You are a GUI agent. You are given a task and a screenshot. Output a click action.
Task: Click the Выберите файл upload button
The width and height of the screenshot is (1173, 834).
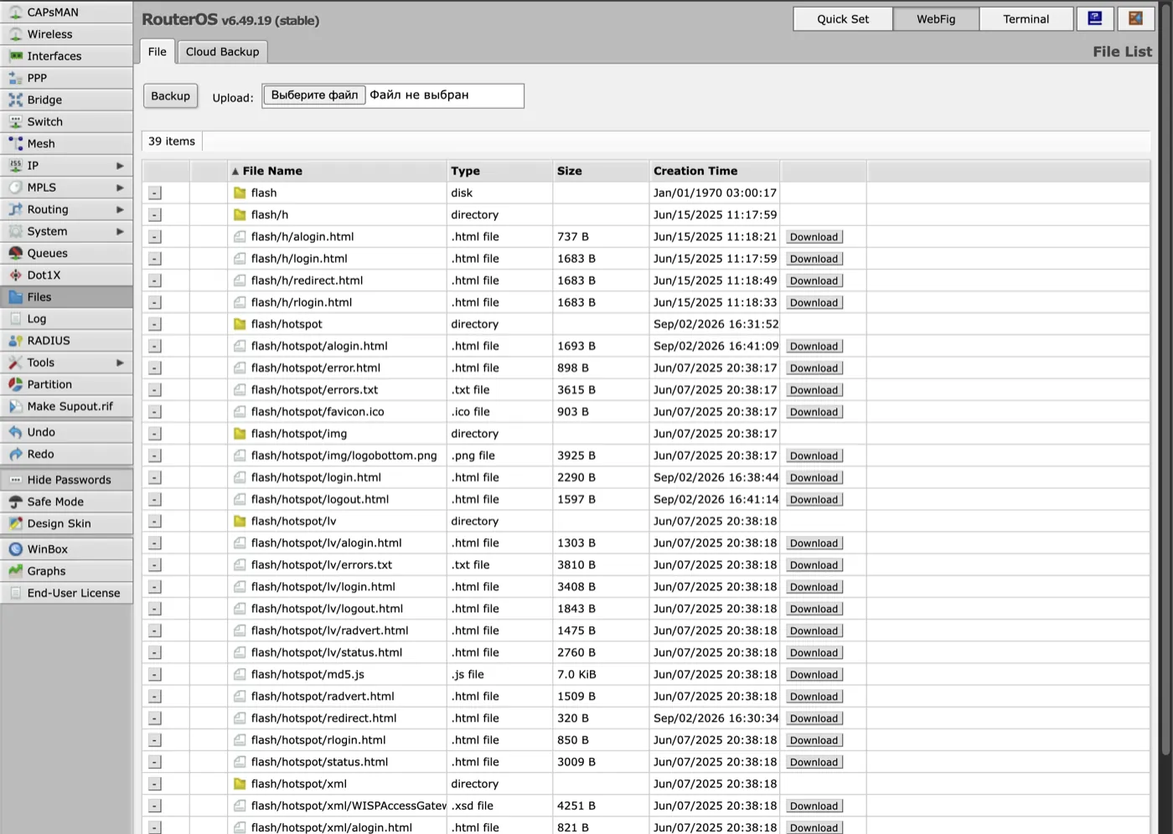coord(314,95)
